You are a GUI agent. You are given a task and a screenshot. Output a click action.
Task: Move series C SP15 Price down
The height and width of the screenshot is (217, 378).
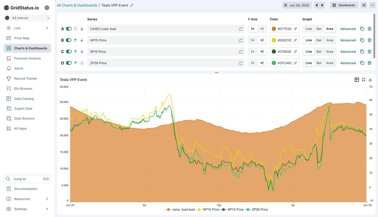click(x=82, y=52)
